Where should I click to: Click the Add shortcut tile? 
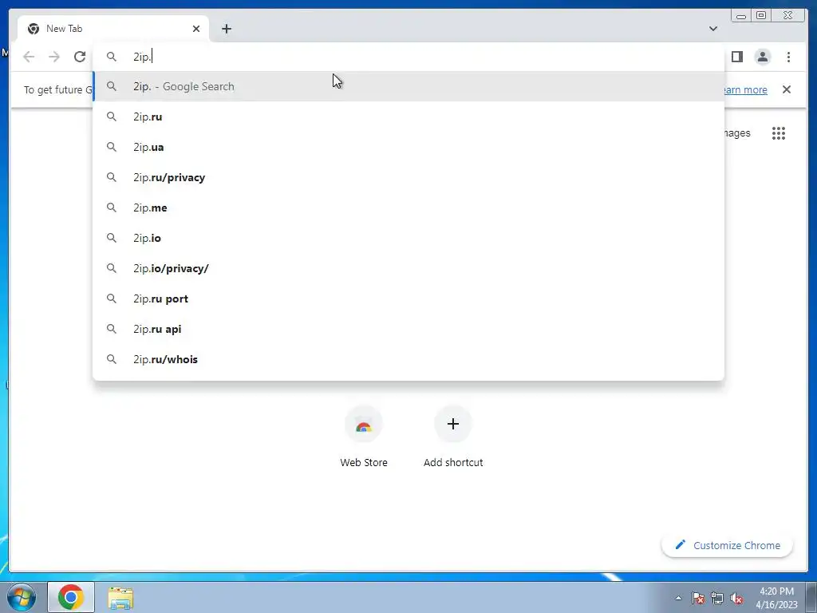453,437
